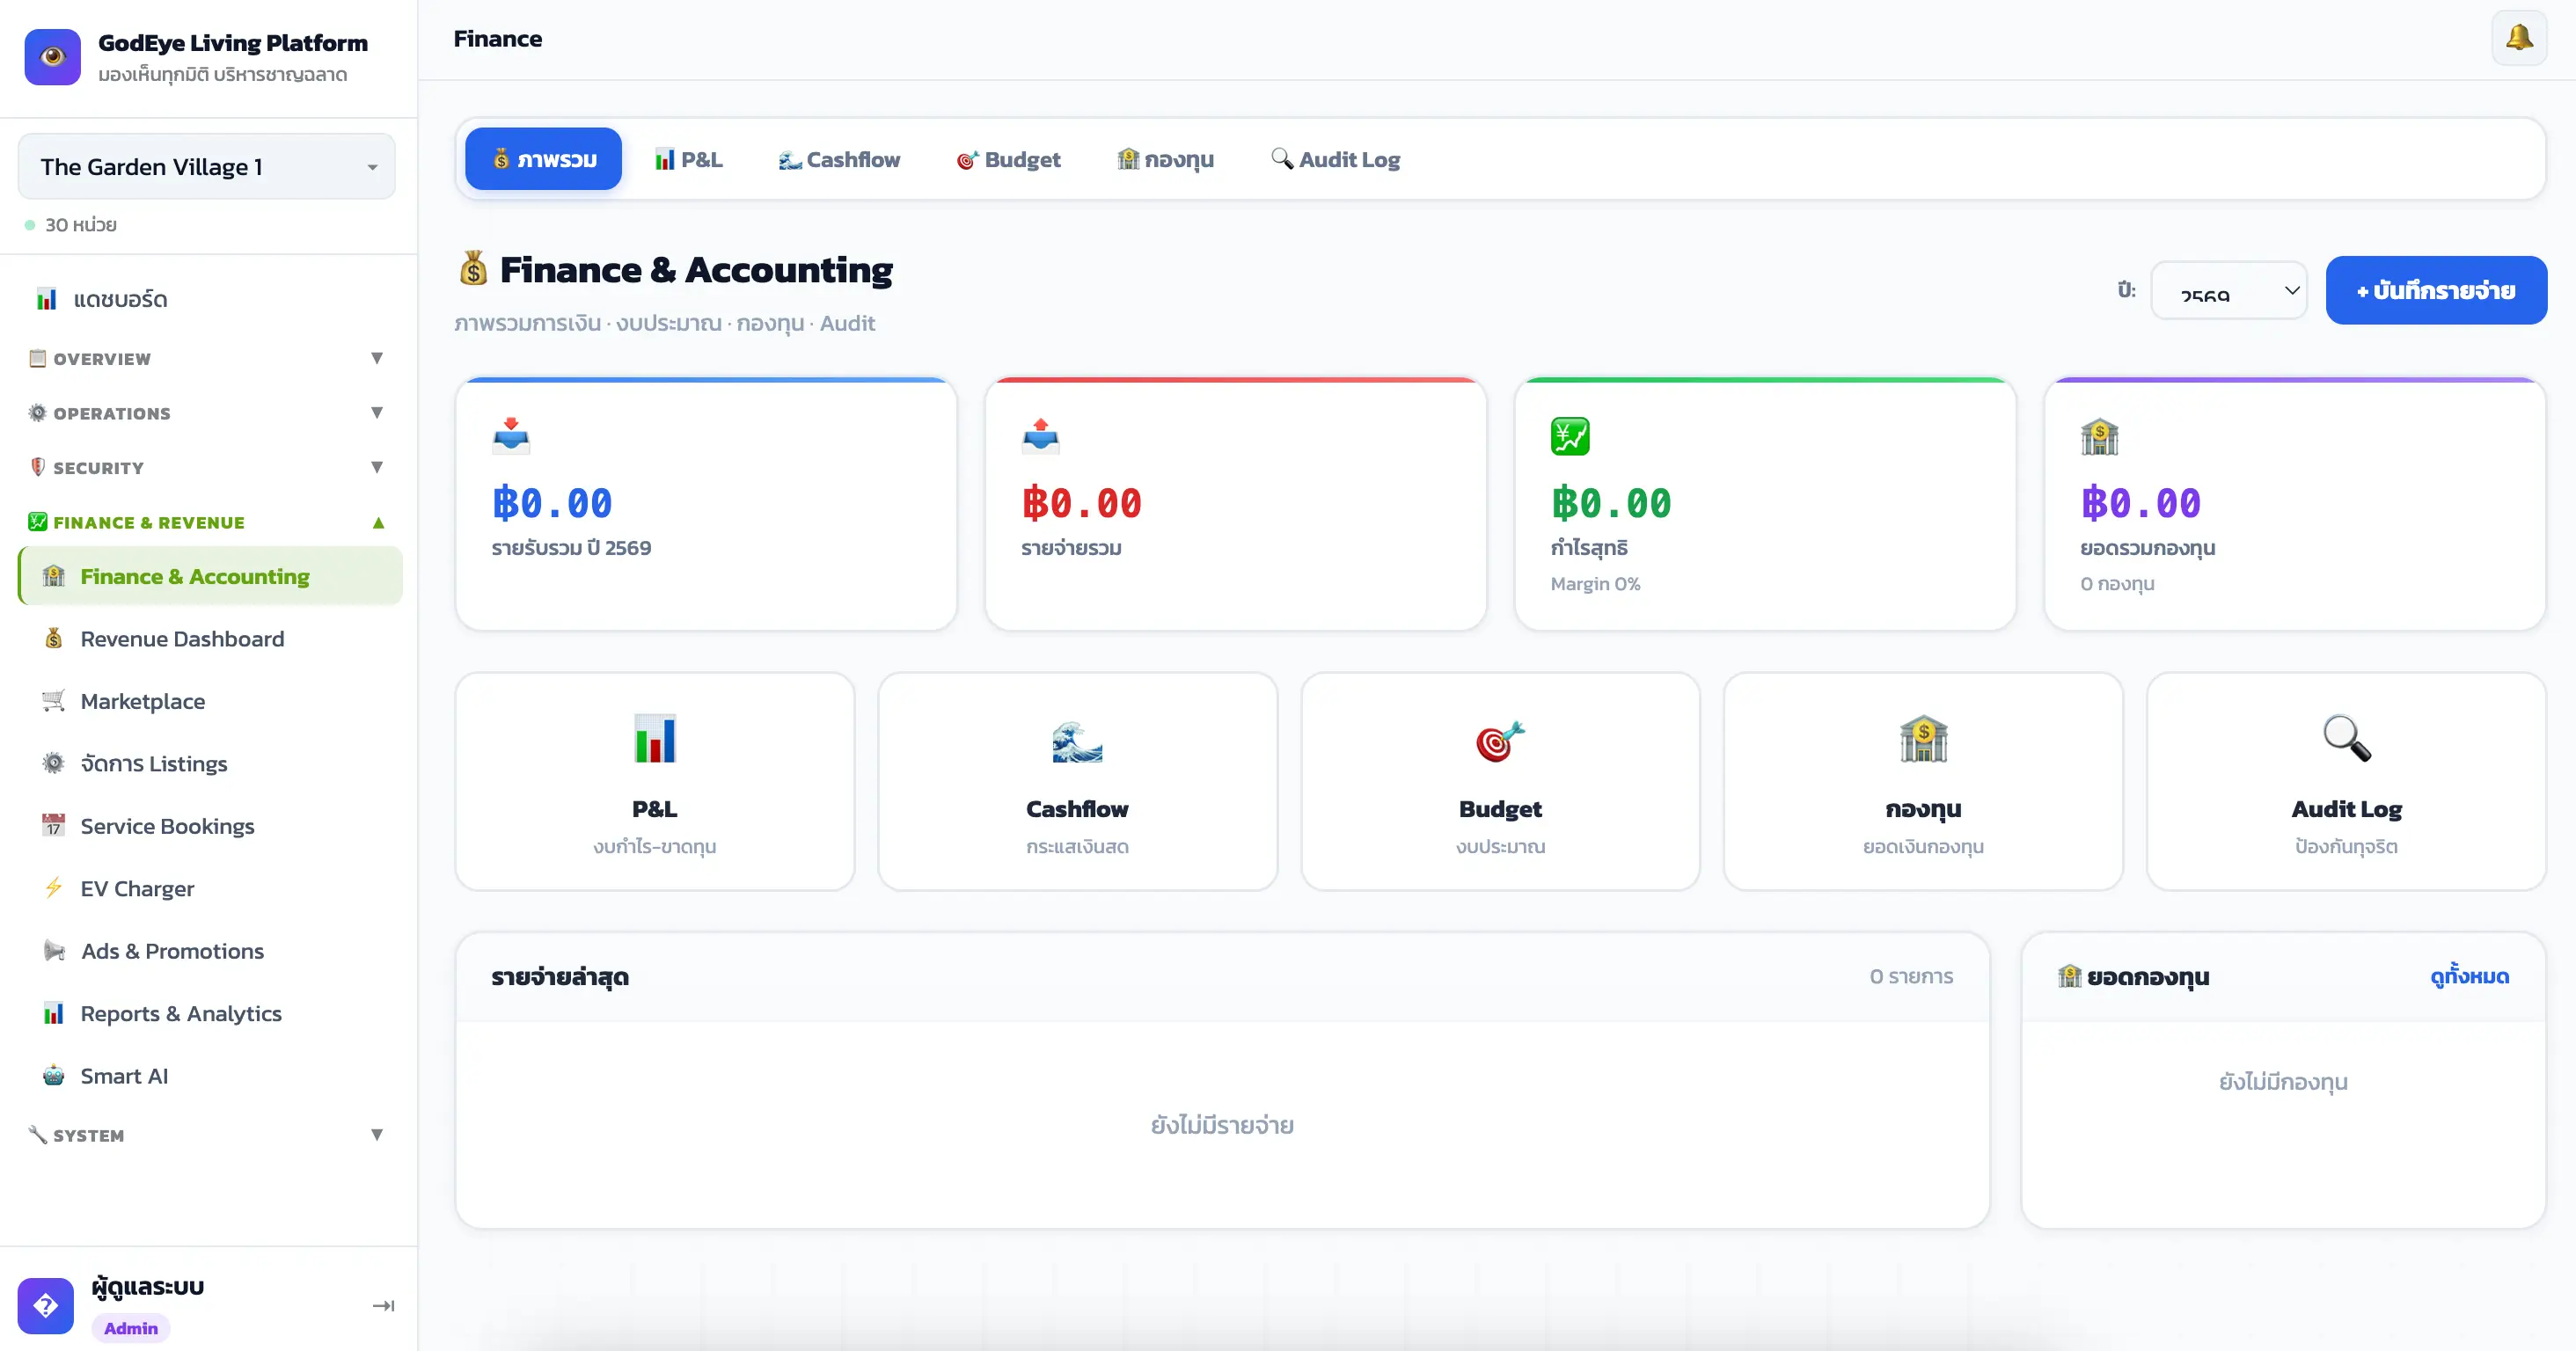
Task: Open the Cashflow กระแสเงินสด card
Action: 1077,781
